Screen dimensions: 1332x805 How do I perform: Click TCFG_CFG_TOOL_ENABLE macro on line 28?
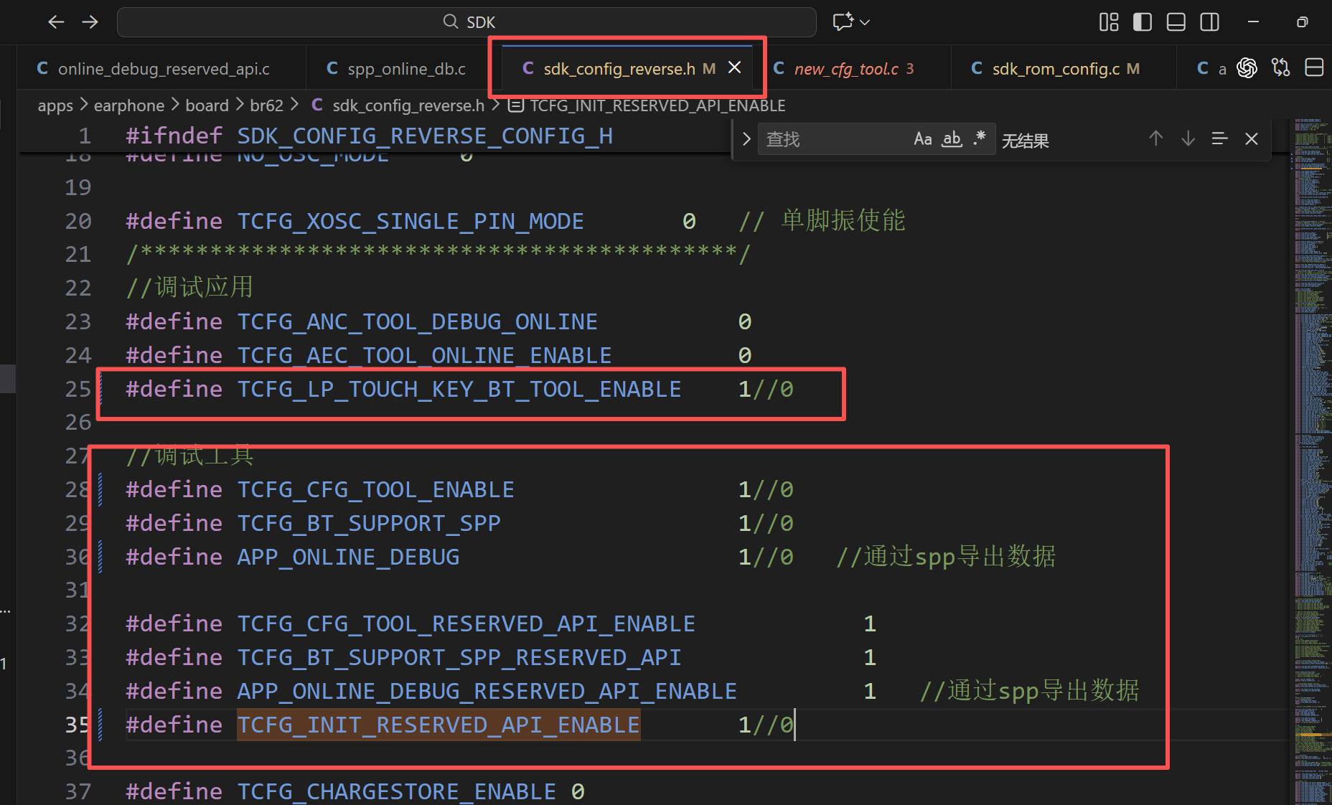tap(376, 489)
